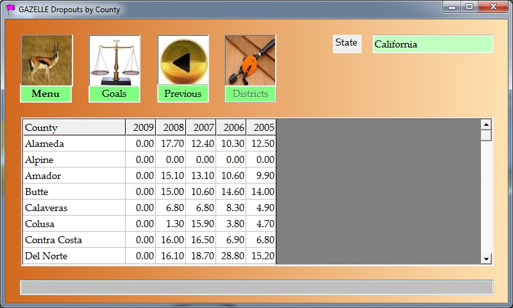Click Del Norte's 2007 value 18.70
Viewport: 513px width, 308px height.
(x=201, y=255)
